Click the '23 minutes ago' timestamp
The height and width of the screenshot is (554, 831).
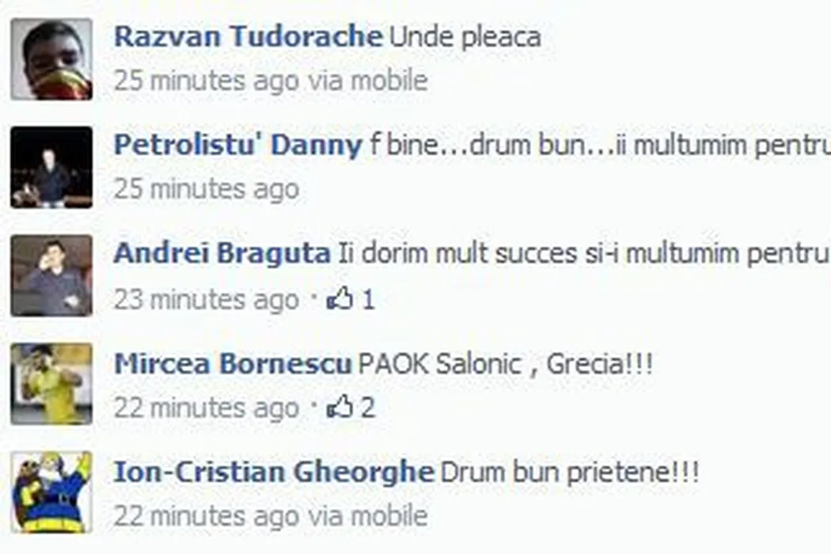(x=207, y=299)
